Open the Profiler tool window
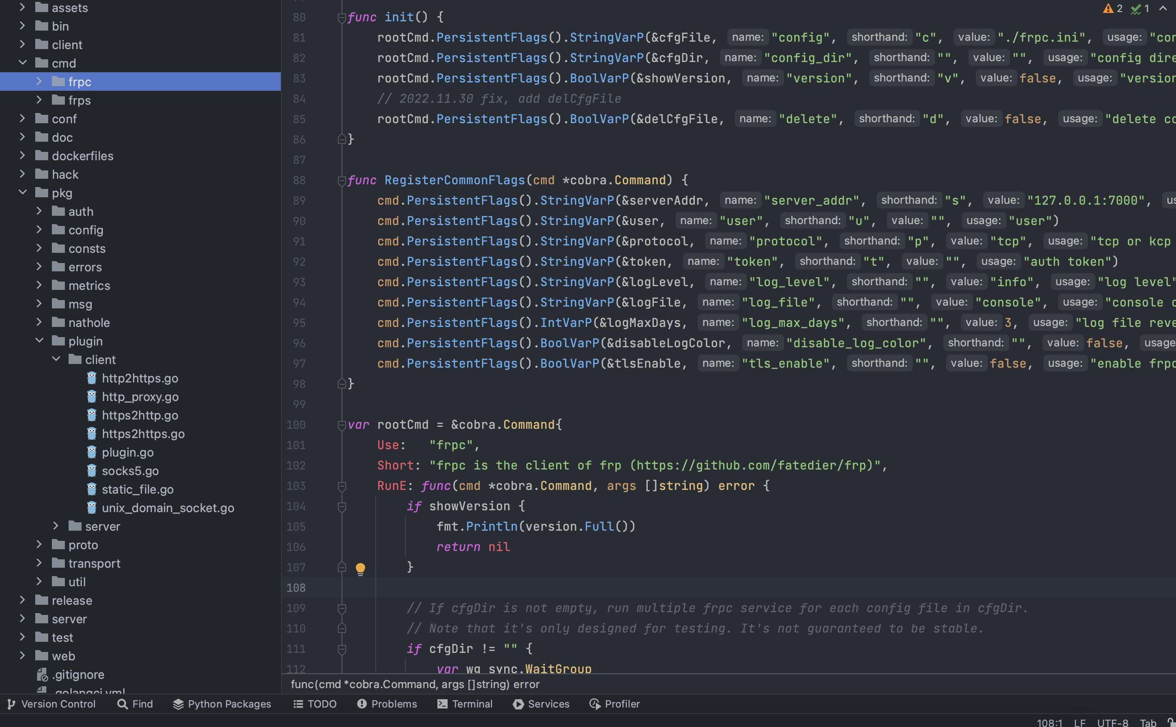 tap(615, 704)
